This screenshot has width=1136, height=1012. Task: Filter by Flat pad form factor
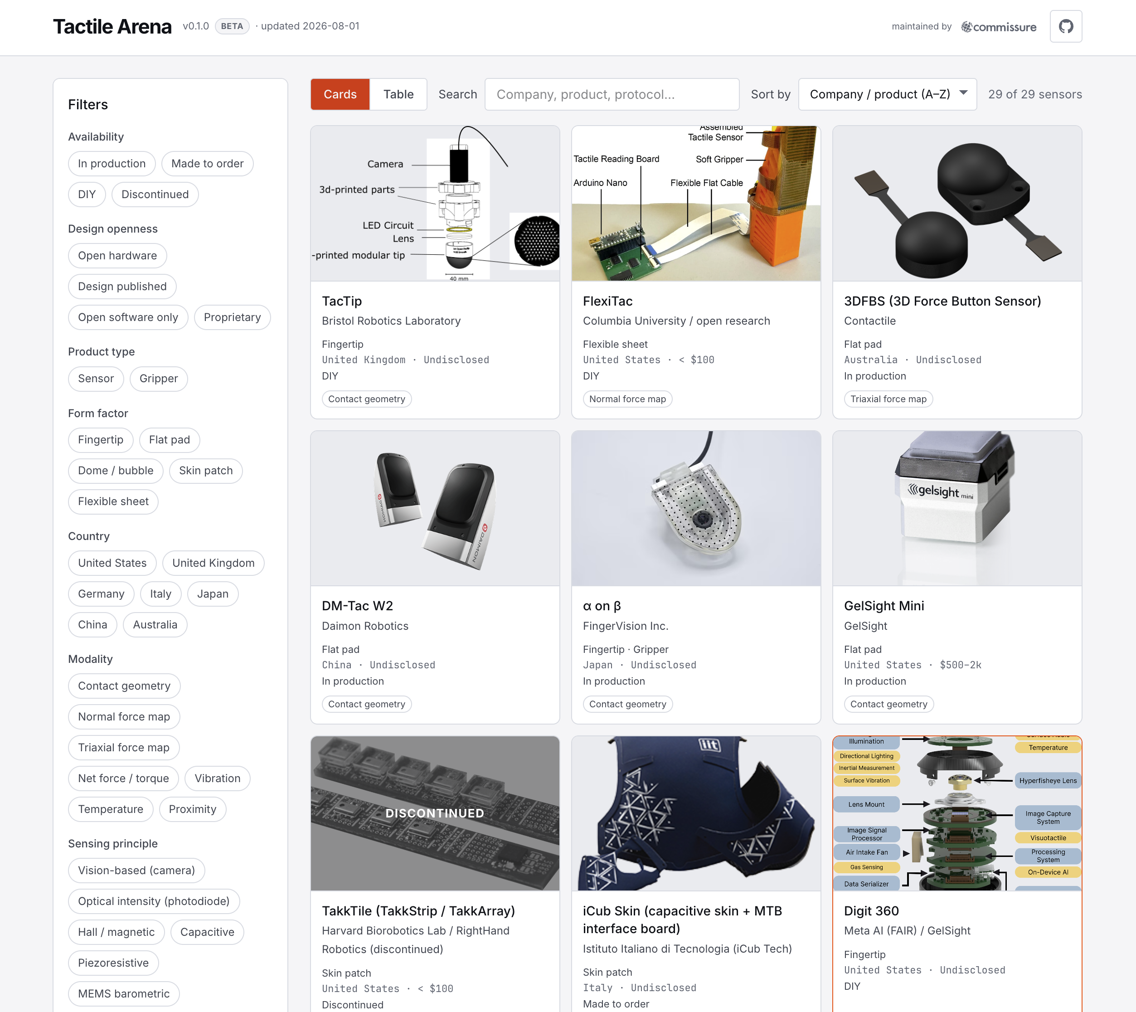tap(170, 440)
